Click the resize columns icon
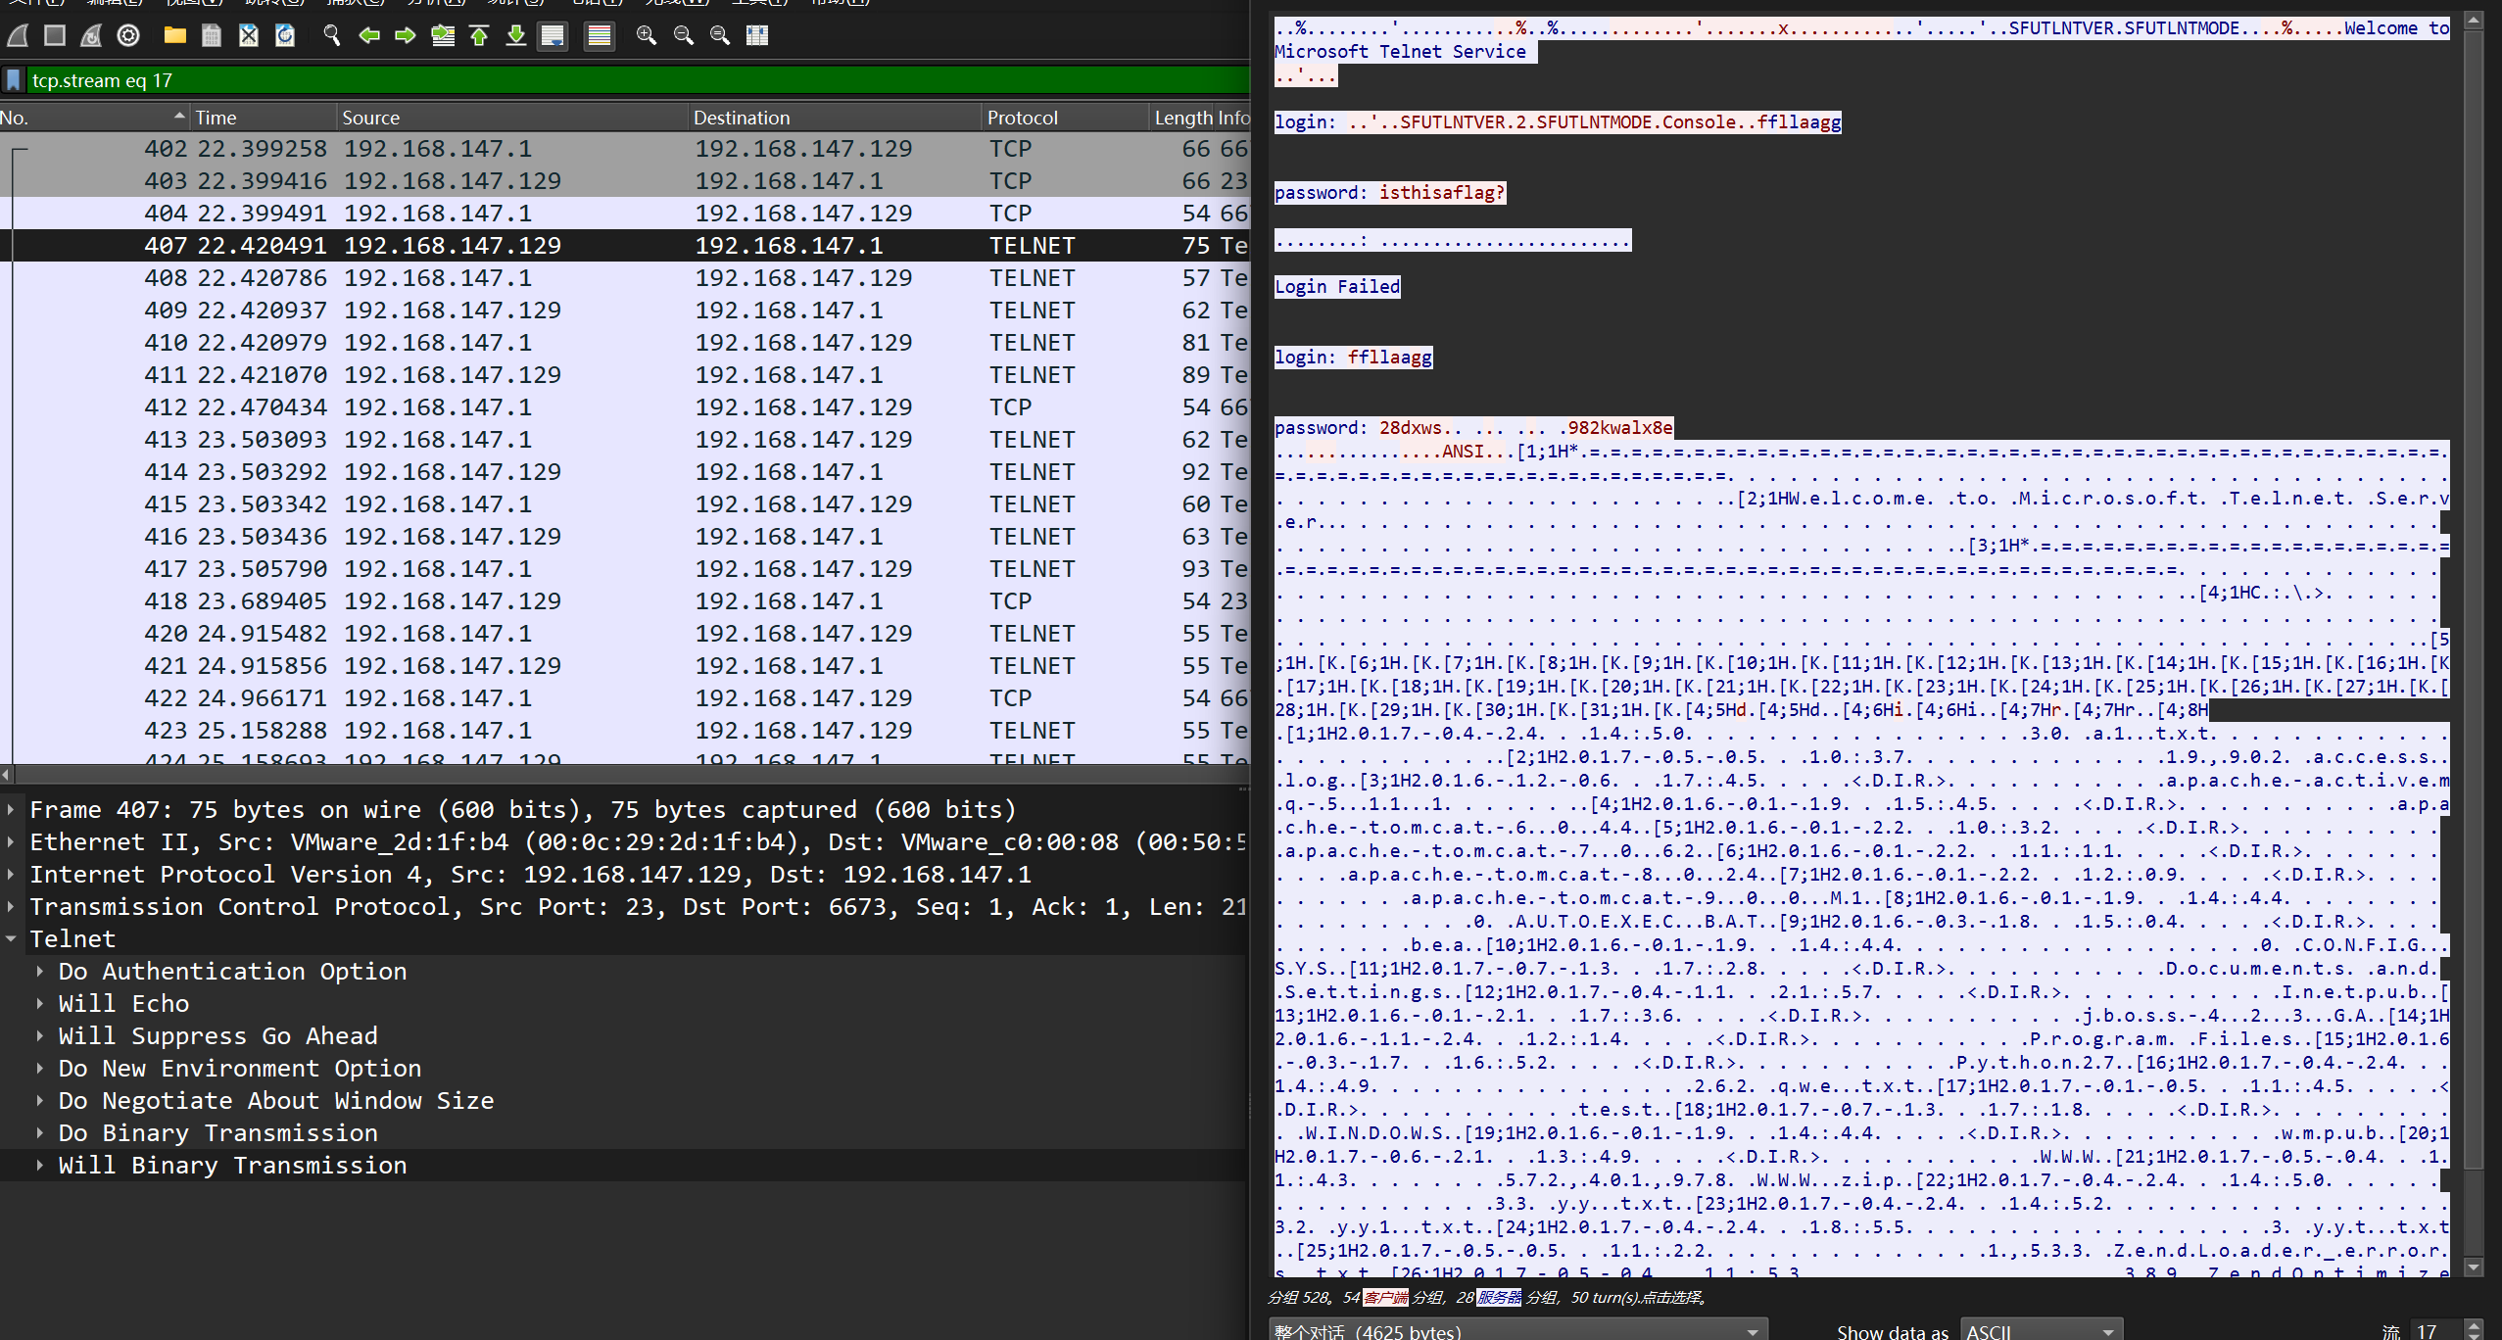The width and height of the screenshot is (2502, 1340). click(x=757, y=36)
